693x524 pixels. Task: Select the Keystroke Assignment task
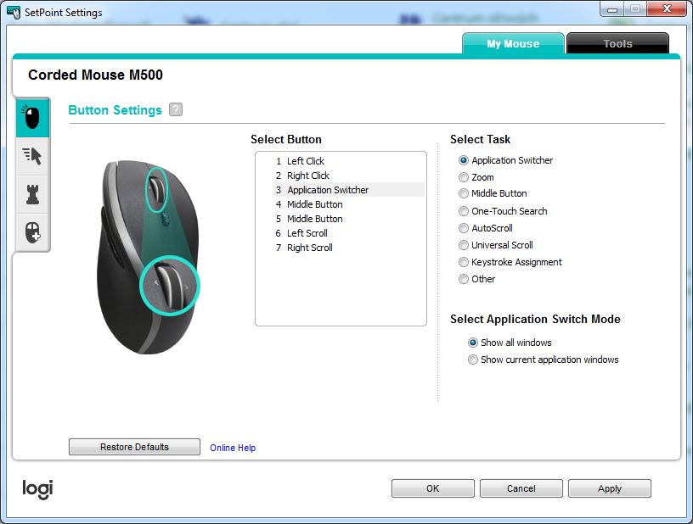click(463, 262)
